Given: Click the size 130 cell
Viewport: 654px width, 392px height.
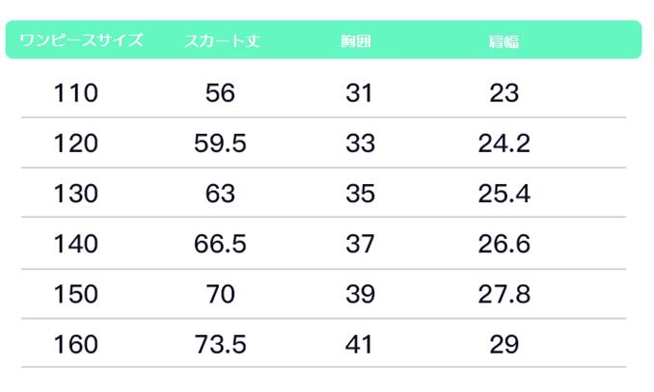Looking at the screenshot, I should (76, 194).
